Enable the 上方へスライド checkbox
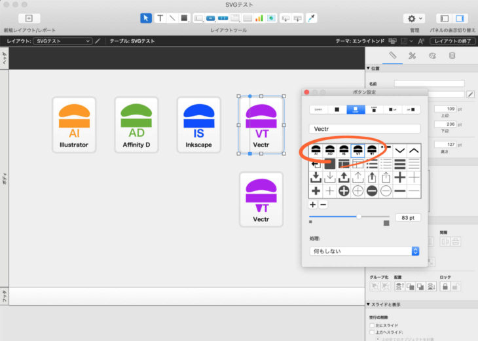 coord(373,332)
